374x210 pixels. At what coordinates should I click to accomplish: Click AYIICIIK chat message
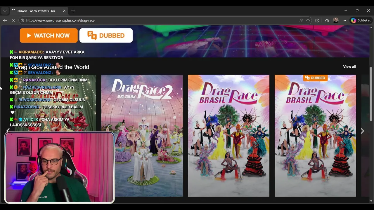point(39,122)
